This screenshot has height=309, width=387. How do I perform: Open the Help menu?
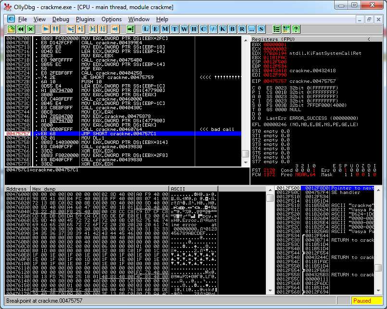pyautogui.click(x=162, y=19)
